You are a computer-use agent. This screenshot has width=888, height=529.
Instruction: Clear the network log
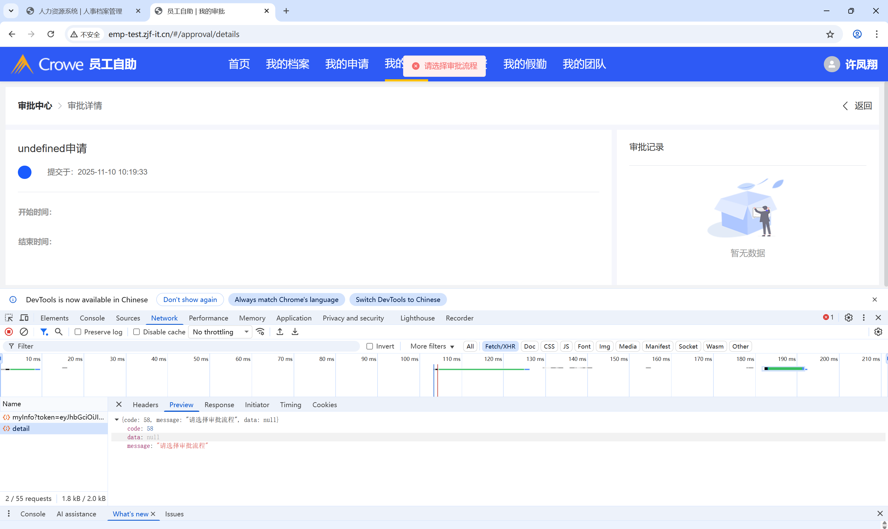(x=24, y=332)
